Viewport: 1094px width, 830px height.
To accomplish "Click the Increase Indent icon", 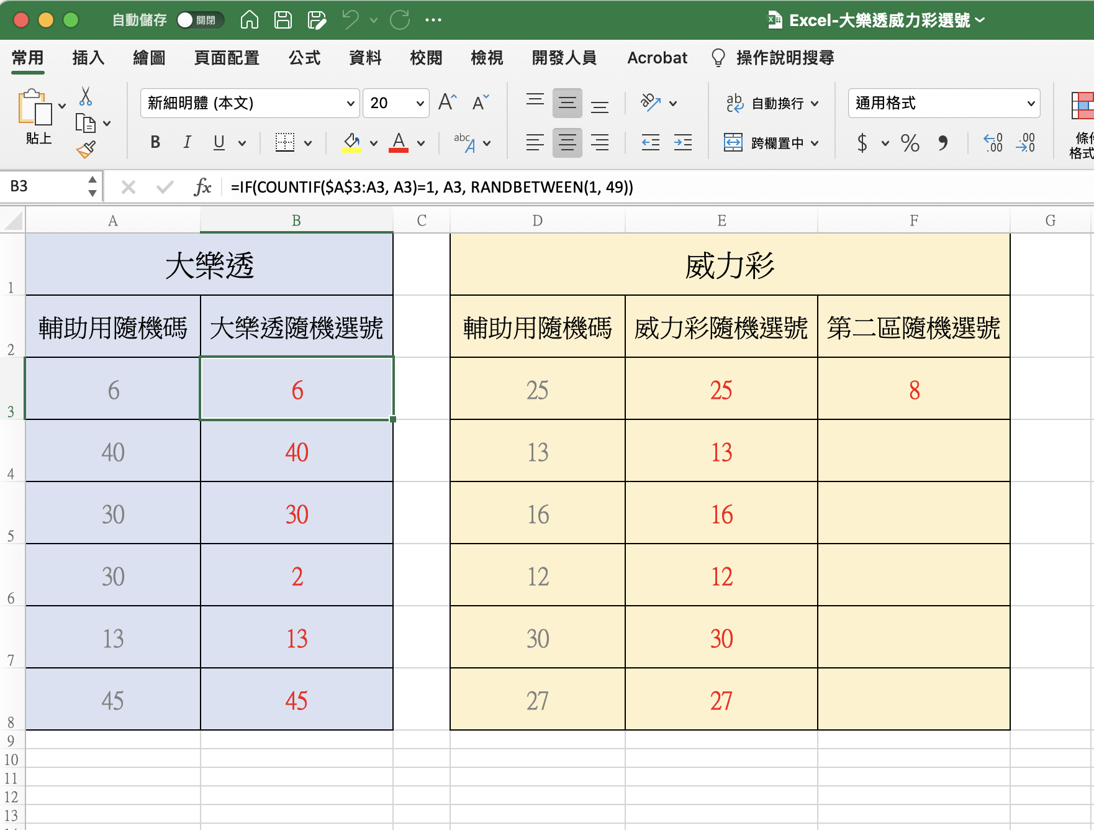I will pyautogui.click(x=682, y=143).
